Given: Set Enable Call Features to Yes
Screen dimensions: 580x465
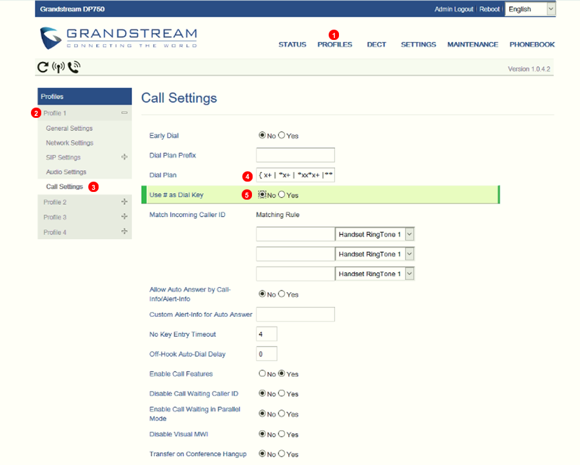Looking at the screenshot, I should (x=282, y=374).
